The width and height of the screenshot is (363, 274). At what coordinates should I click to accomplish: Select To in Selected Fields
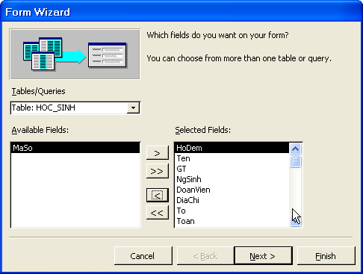[x=232, y=211]
